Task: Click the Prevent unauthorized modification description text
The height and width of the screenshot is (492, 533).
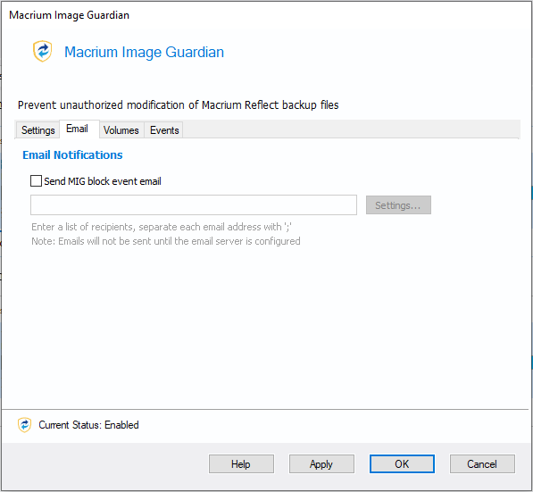Action: [179, 105]
